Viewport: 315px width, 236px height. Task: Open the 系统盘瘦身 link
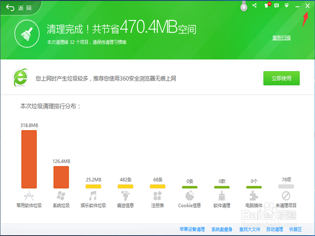[x=222, y=229]
